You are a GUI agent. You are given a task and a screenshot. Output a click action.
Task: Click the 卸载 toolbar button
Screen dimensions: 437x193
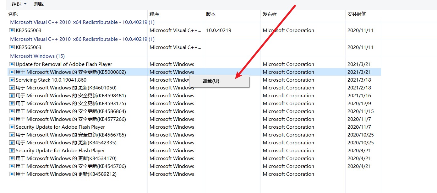(39, 4)
